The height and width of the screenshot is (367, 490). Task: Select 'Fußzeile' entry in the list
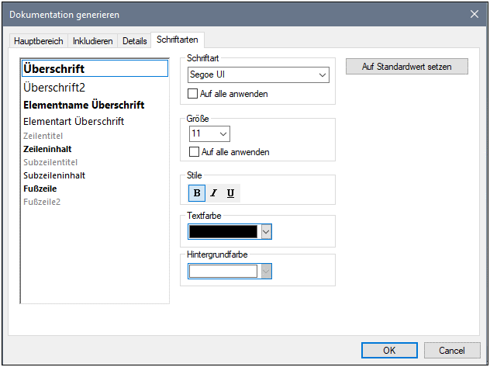pos(40,189)
